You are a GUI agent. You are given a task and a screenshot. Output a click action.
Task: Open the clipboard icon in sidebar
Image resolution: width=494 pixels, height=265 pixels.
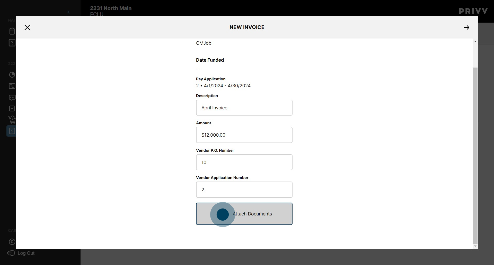coord(12,31)
